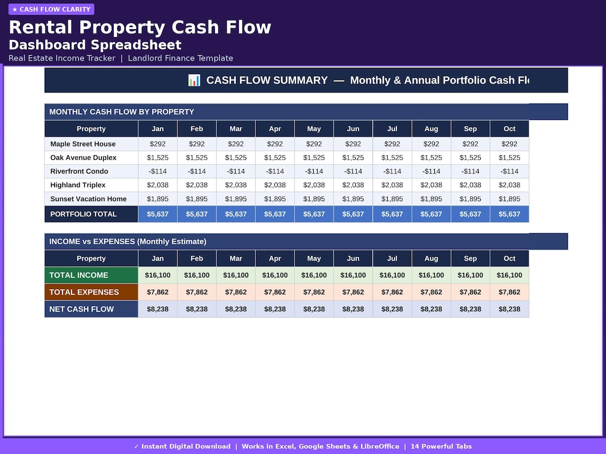Select Portfolio Total June $5,637 cell
The height and width of the screenshot is (454, 606).
(353, 214)
